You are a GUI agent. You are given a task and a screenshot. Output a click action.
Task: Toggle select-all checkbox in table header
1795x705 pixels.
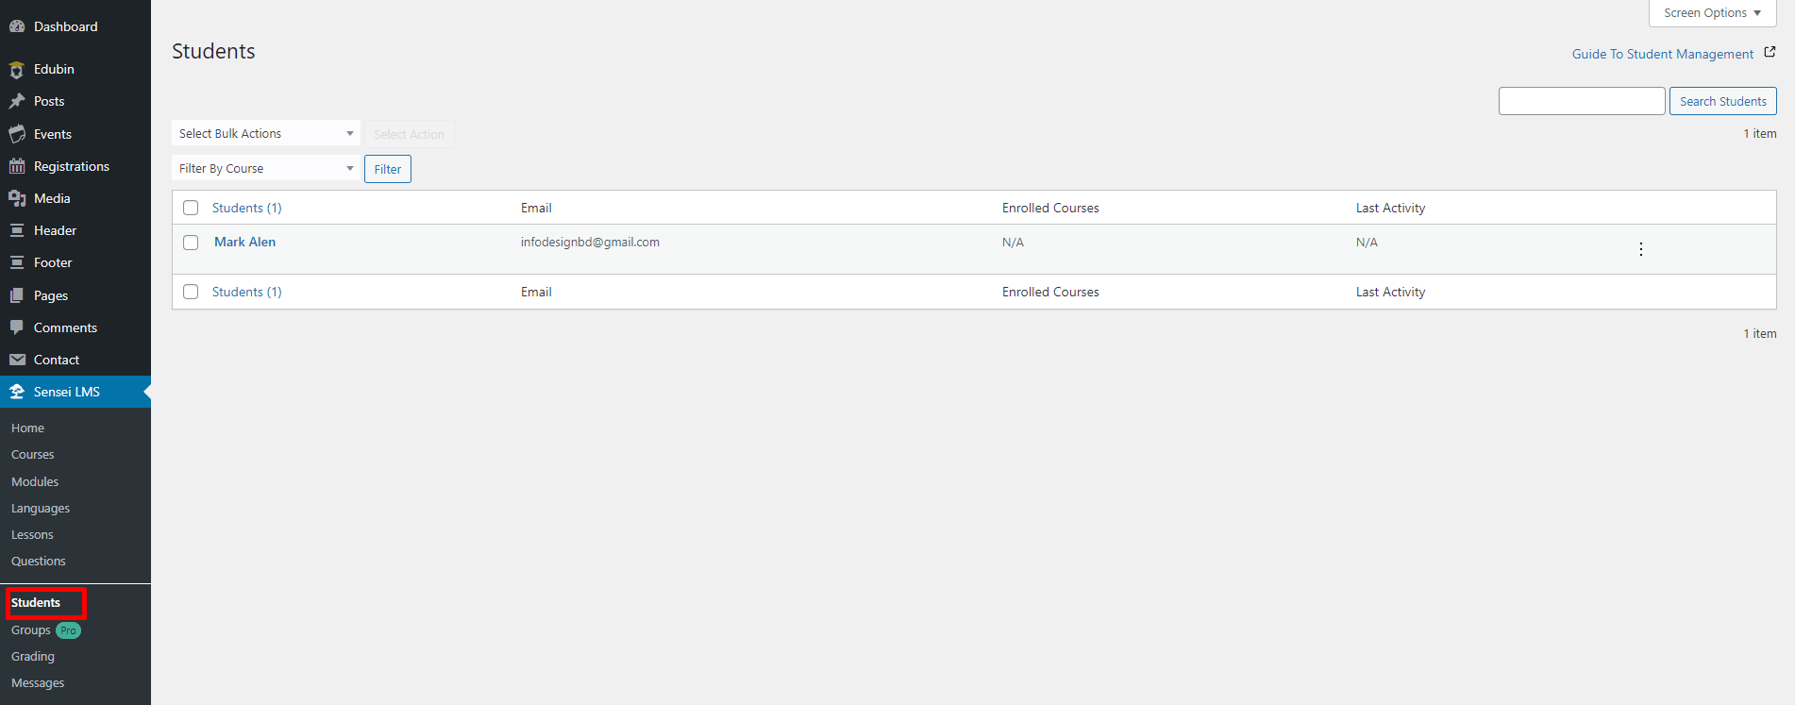pos(191,208)
